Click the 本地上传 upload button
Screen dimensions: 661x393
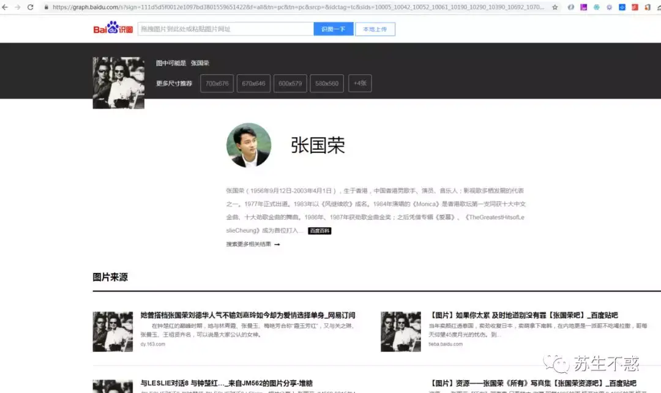(375, 29)
